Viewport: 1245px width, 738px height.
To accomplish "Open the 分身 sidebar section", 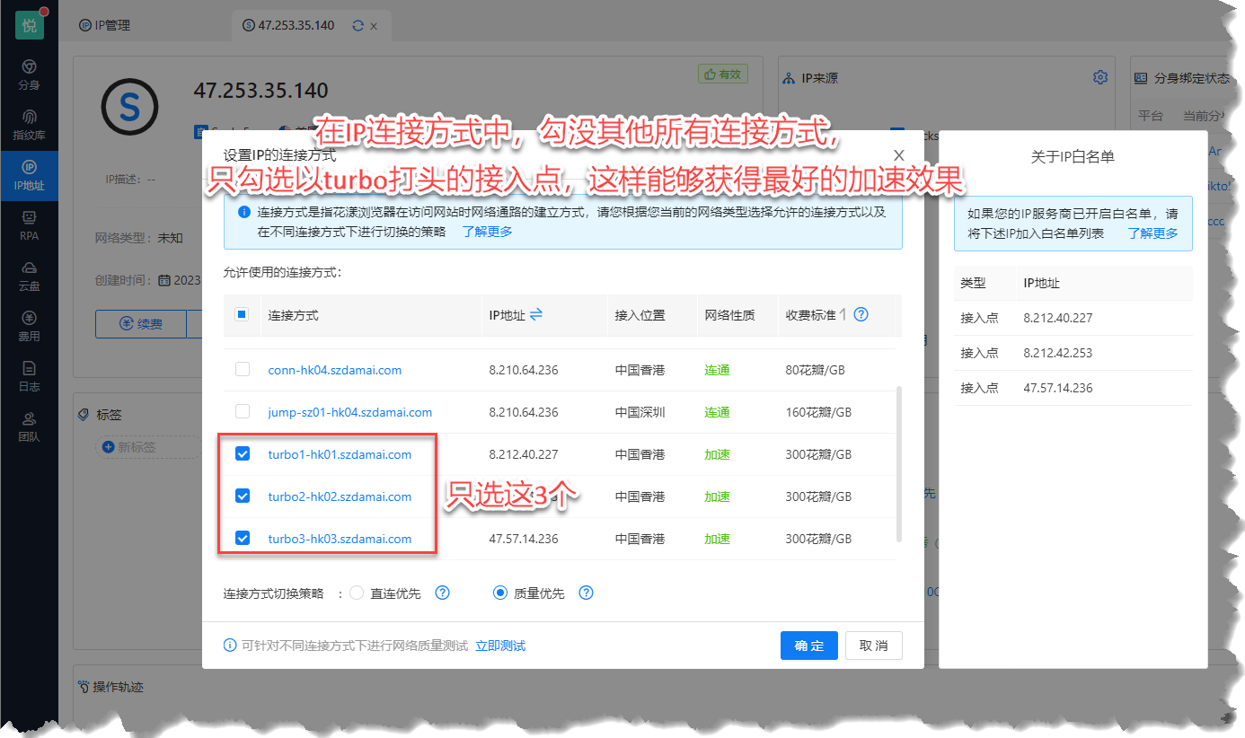I will 29,75.
